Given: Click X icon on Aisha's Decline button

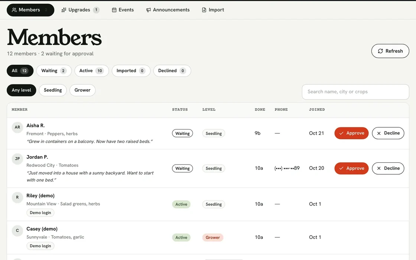Looking at the screenshot, I should (x=379, y=133).
